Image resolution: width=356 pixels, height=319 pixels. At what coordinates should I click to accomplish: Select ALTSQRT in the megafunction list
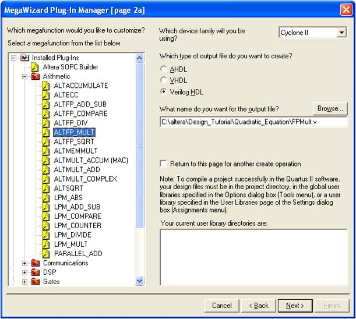point(68,188)
